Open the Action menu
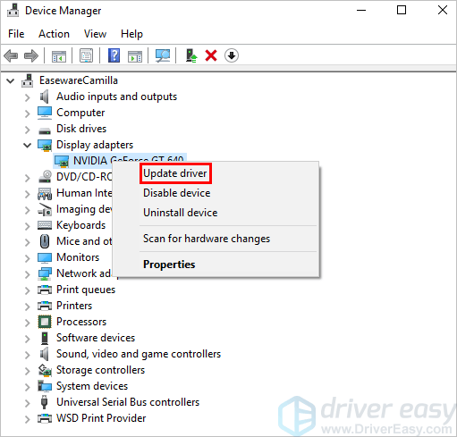This screenshot has width=457, height=437. pos(54,34)
